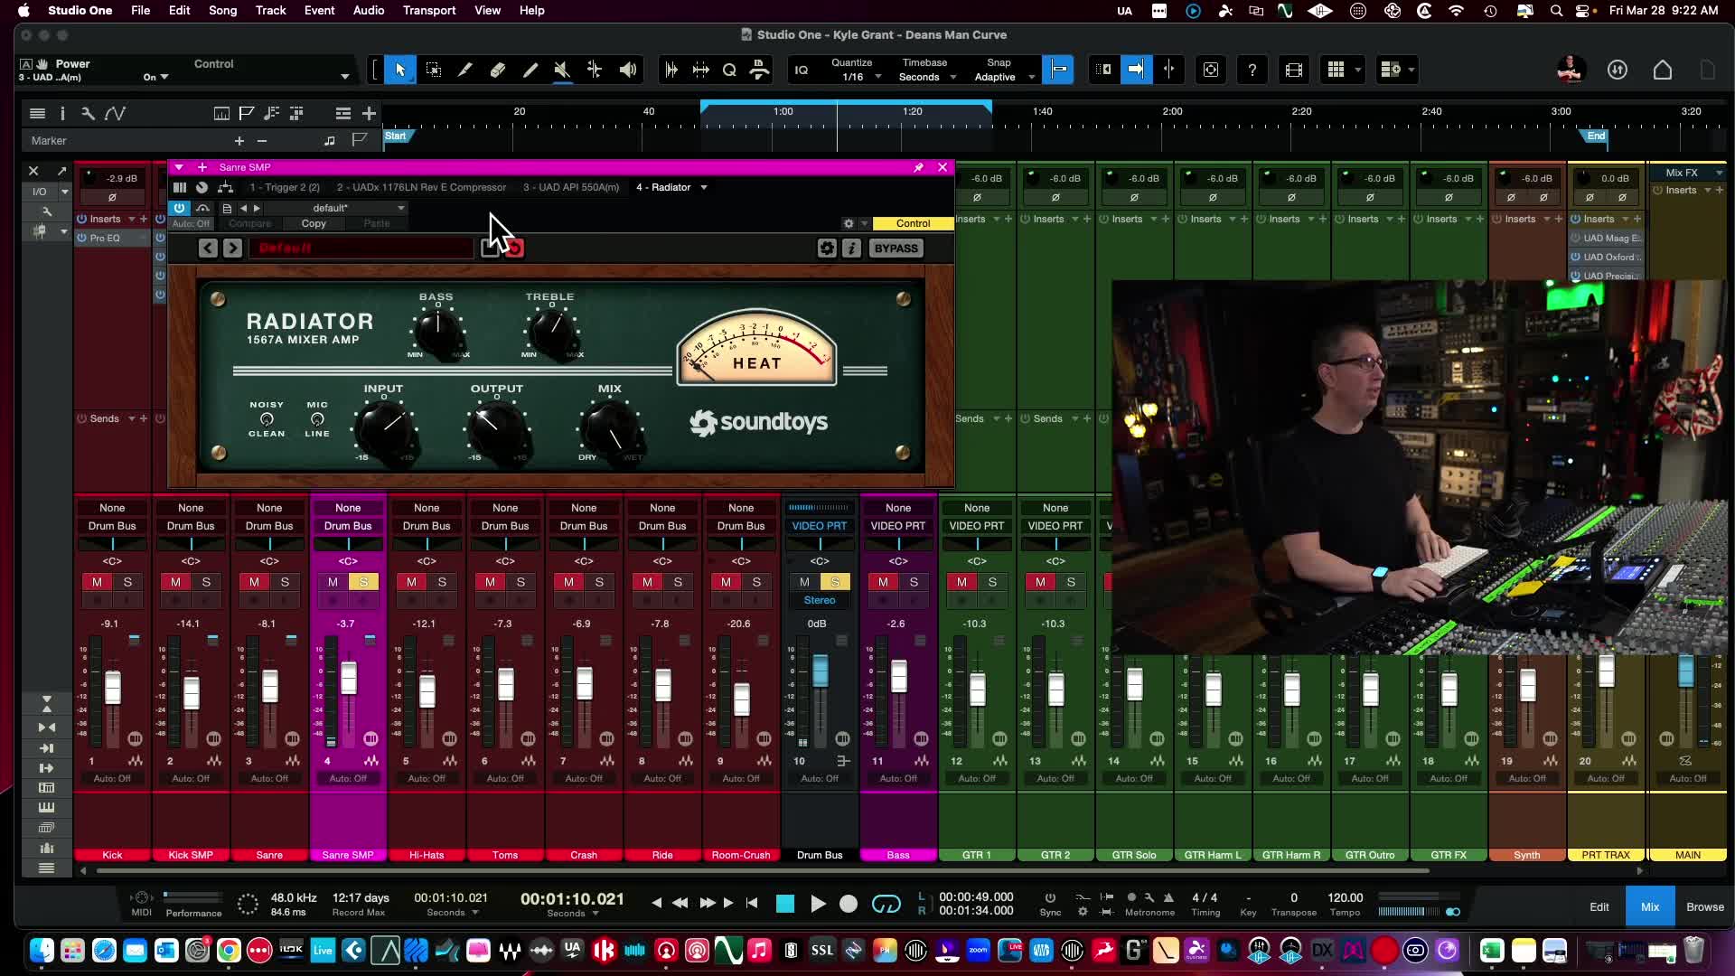
Task: Click the add track plus icon
Action: [369, 113]
